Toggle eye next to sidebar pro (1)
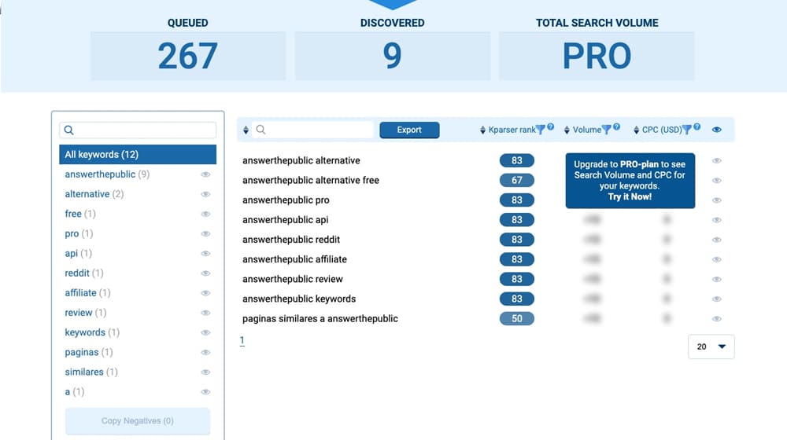 [205, 234]
